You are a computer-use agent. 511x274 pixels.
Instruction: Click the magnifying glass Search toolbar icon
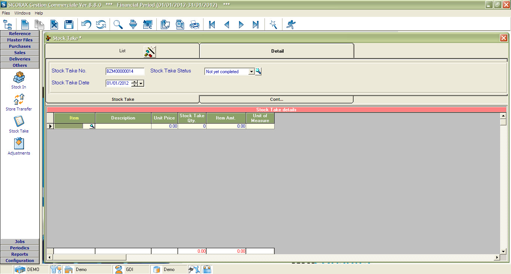coord(118,25)
